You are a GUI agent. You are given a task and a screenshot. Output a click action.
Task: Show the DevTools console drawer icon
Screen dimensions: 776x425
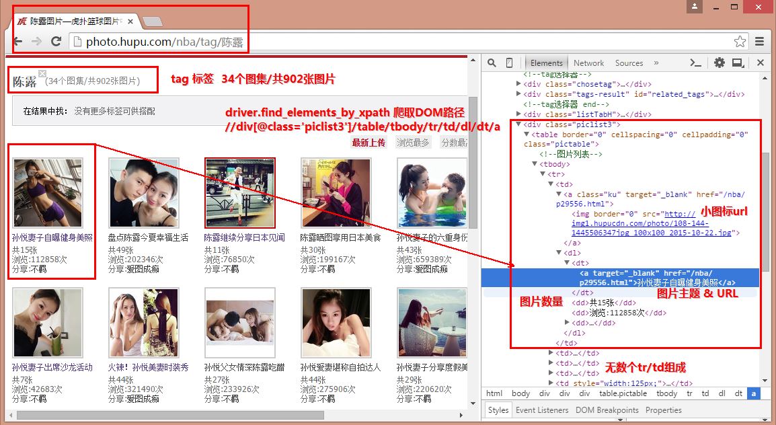696,63
